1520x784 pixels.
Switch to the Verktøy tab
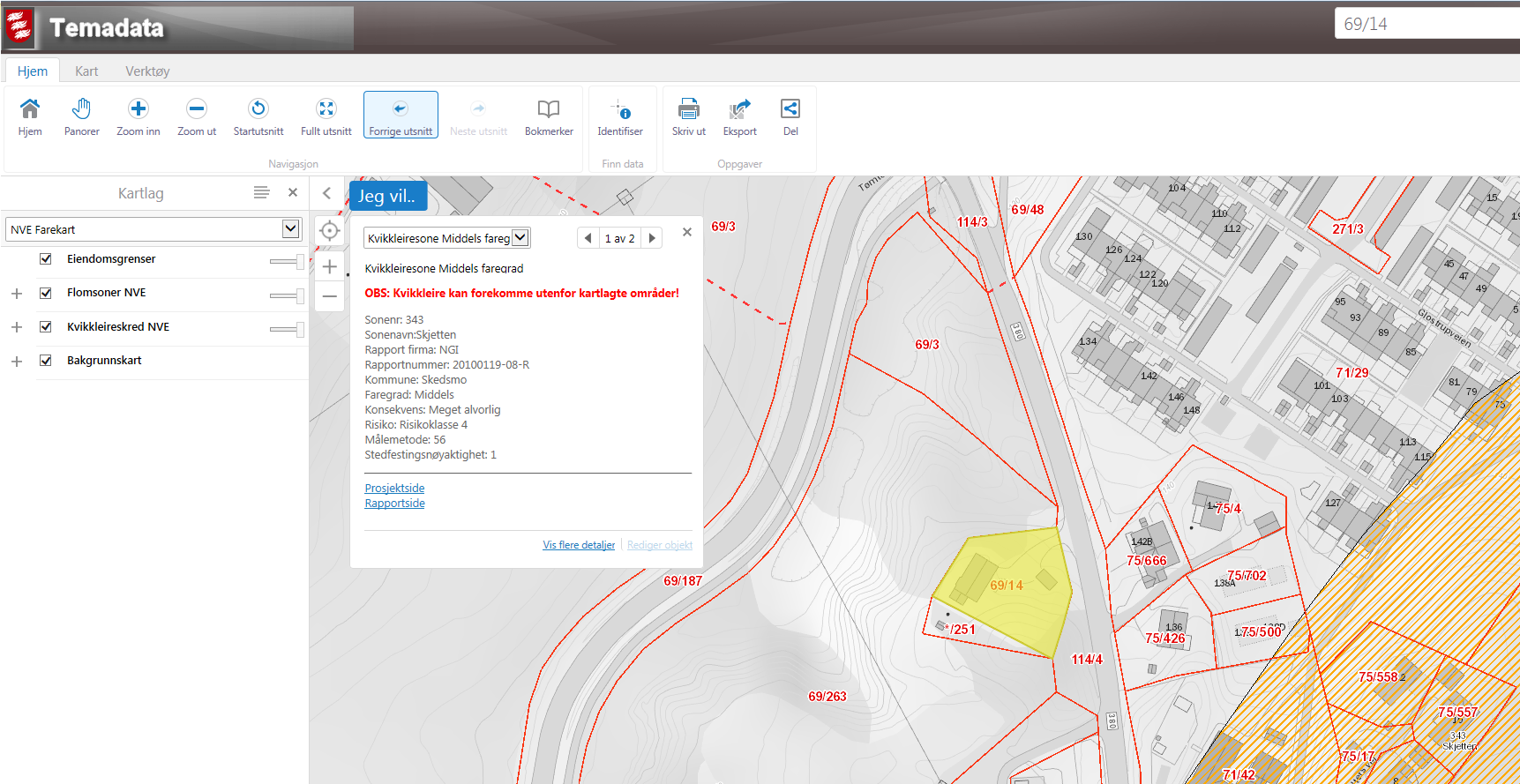click(147, 71)
